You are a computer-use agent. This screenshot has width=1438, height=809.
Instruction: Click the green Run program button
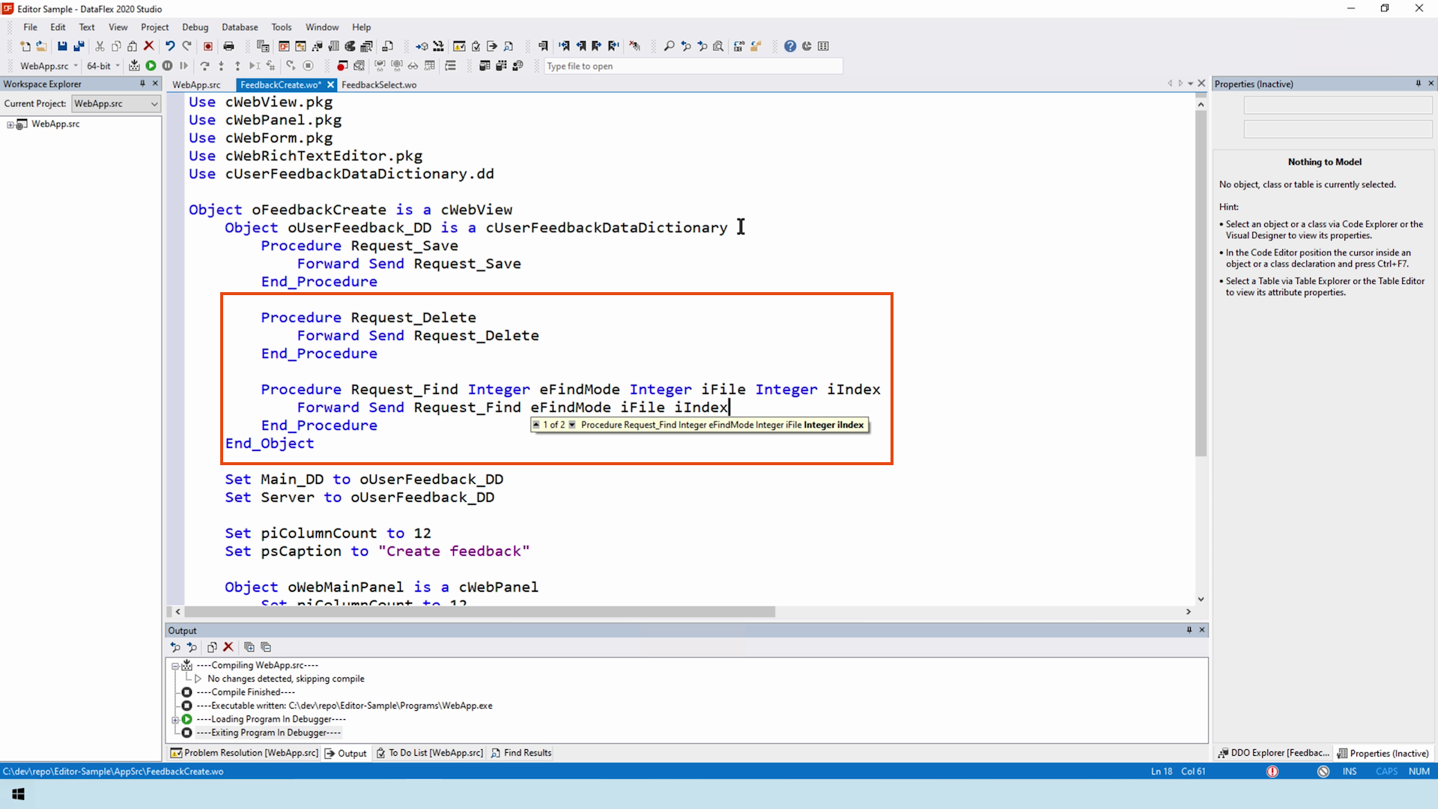pos(151,66)
